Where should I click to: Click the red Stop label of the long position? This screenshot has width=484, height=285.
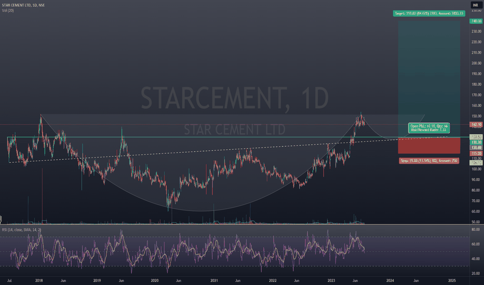click(x=429, y=161)
